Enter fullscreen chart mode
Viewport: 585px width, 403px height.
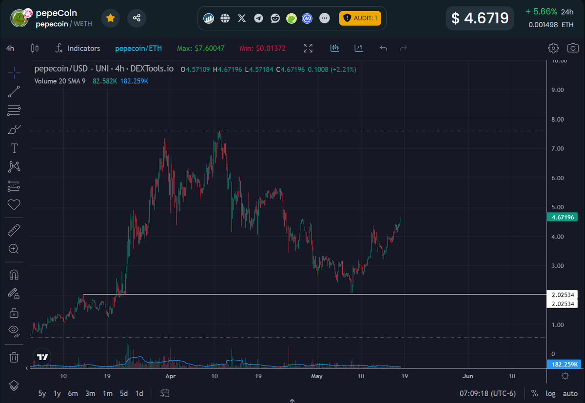coord(308,48)
